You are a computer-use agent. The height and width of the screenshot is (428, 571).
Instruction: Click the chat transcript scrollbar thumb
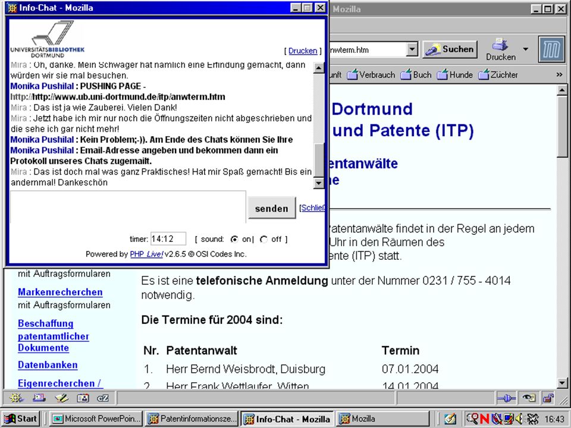point(319,160)
